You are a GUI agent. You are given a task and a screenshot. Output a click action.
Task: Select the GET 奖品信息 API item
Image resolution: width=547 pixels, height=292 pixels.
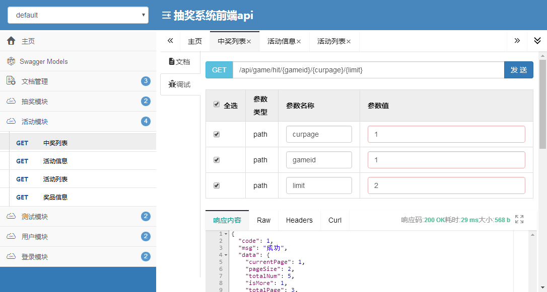point(78,197)
